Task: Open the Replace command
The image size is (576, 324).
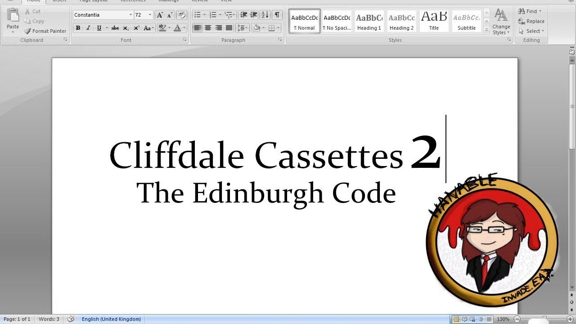Action: coord(531,21)
